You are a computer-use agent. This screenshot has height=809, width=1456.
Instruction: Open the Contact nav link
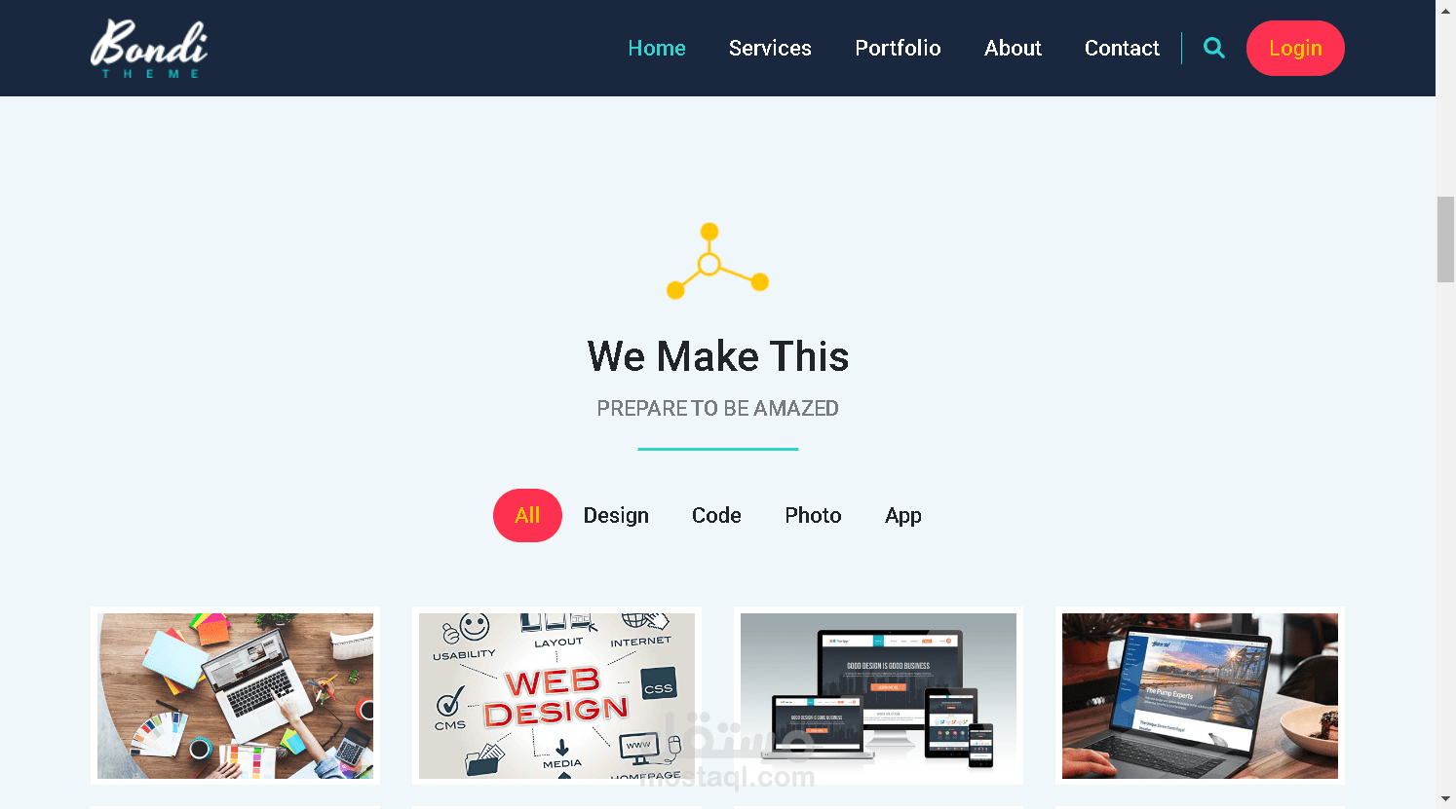pos(1122,48)
